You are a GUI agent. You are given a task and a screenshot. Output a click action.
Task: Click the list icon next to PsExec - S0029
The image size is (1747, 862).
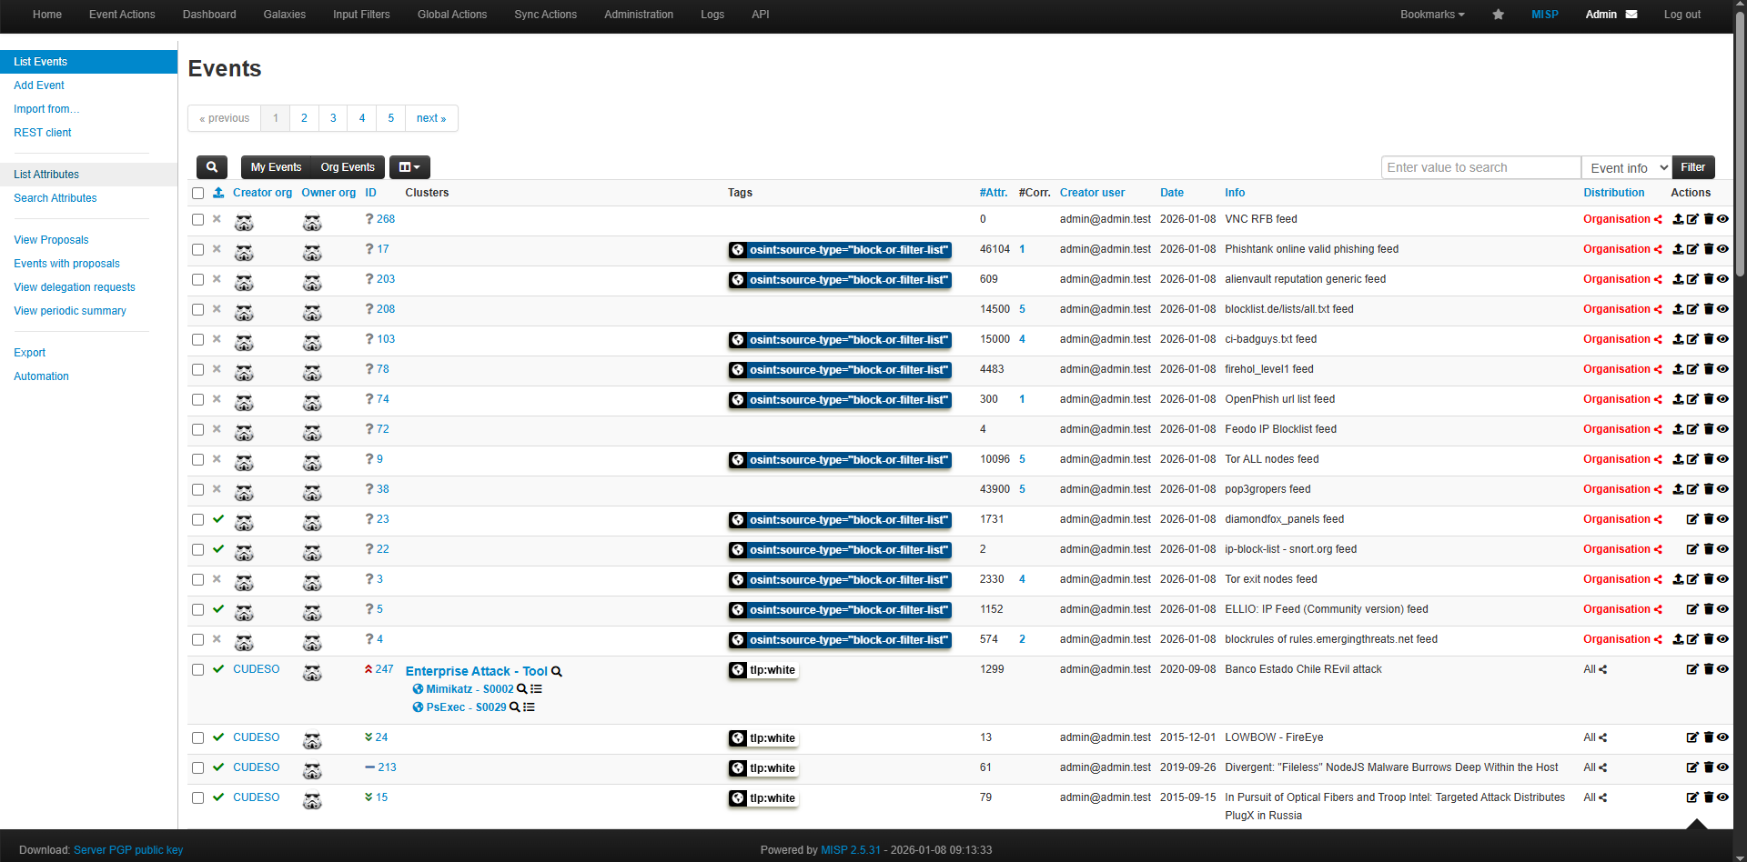coord(530,707)
